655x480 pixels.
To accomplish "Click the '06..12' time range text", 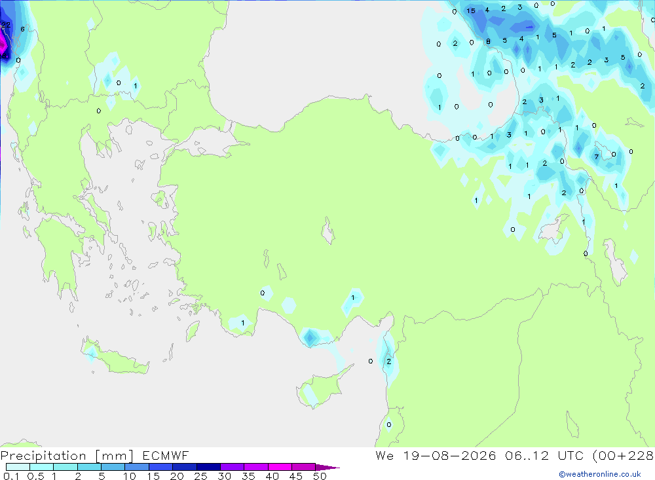I will point(527,456).
